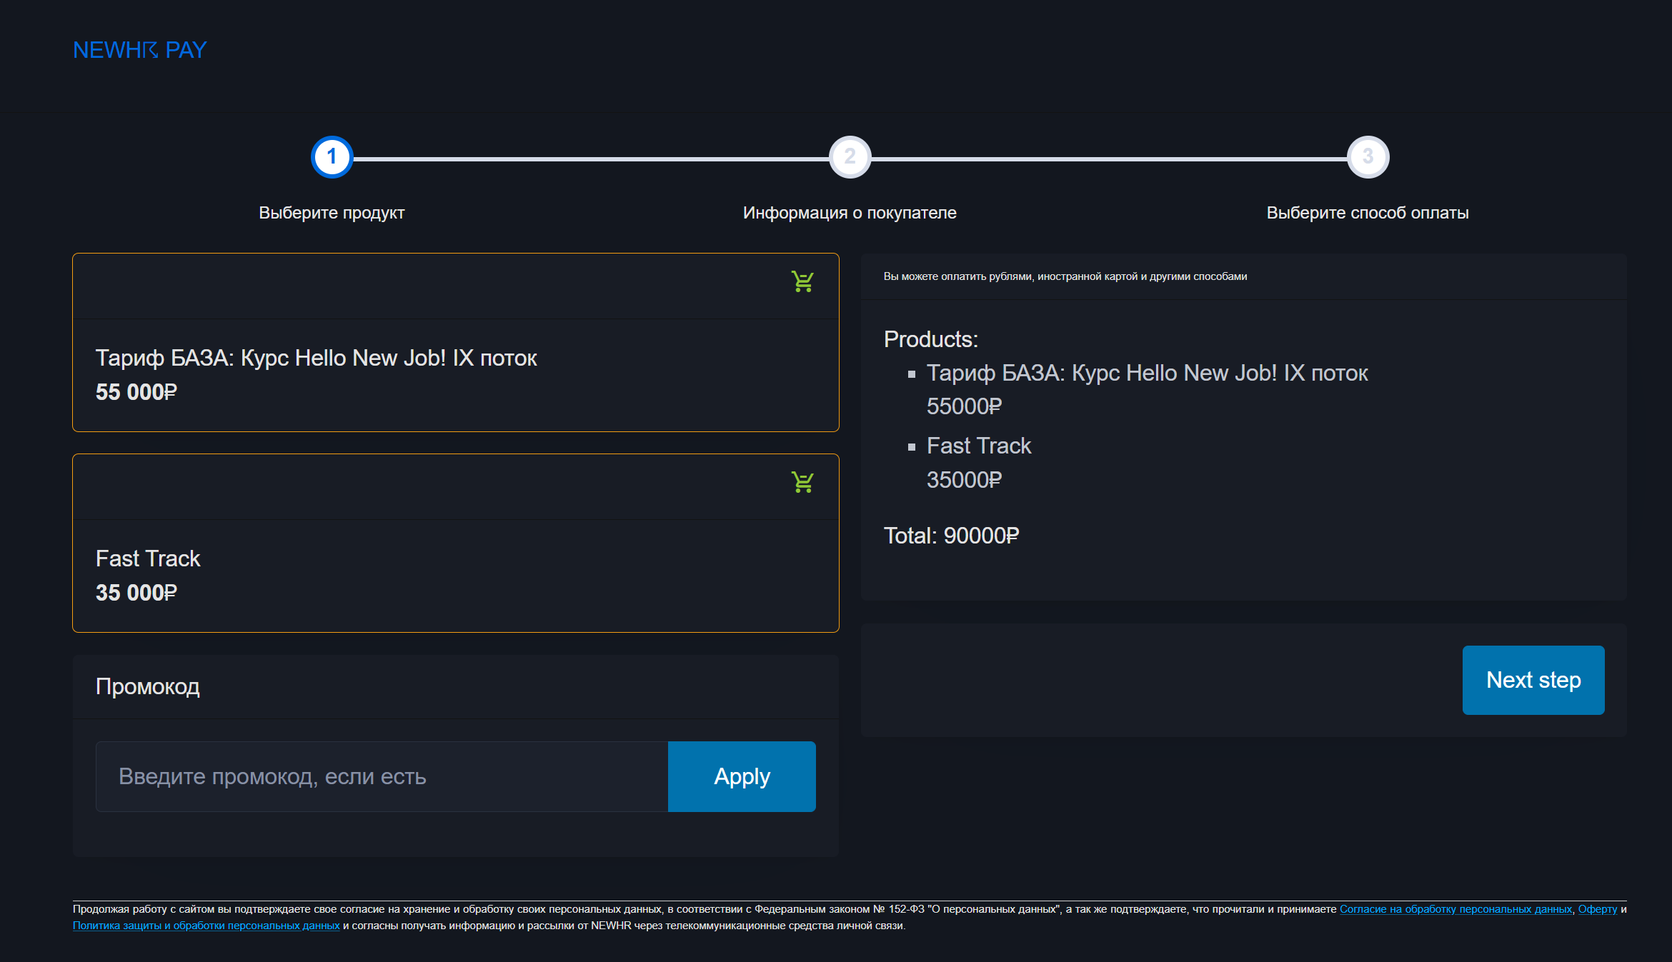This screenshot has height=962, width=1672.
Task: Focus the promo code input field
Action: (x=382, y=776)
